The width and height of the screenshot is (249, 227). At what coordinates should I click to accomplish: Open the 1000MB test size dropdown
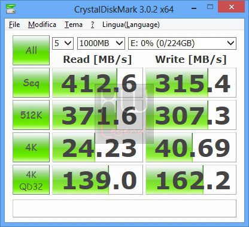click(101, 43)
